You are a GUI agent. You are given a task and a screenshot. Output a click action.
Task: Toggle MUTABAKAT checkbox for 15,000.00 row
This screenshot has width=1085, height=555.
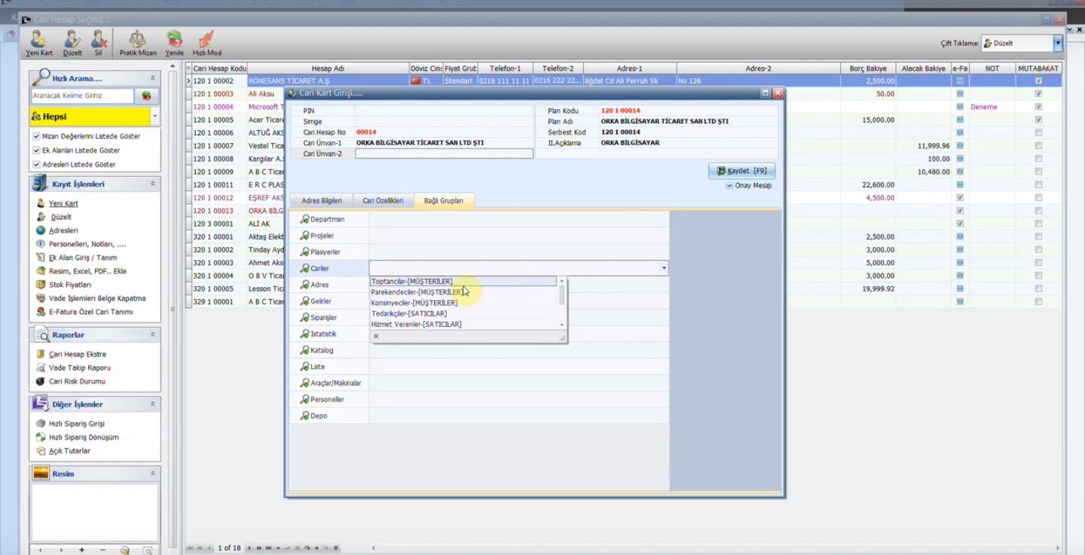(1038, 120)
